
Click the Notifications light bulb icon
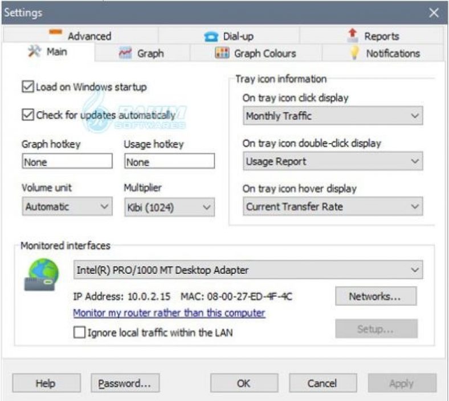(x=354, y=52)
